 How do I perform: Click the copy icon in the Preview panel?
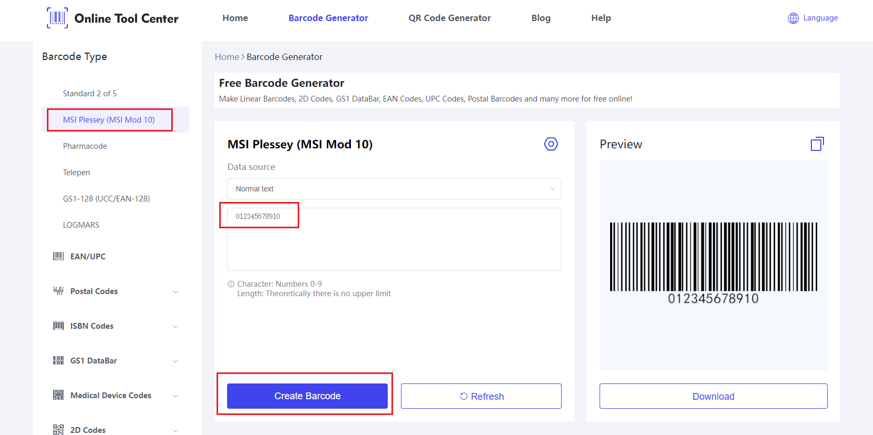pyautogui.click(x=817, y=144)
